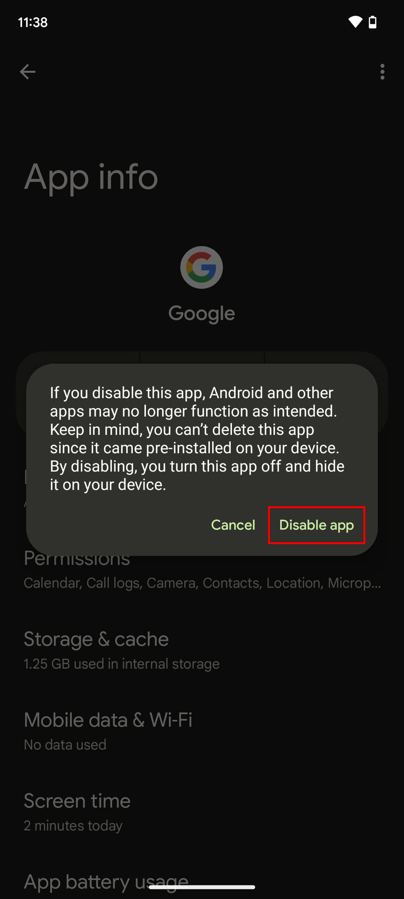Tap the back arrow icon
The image size is (404, 899).
click(x=28, y=72)
